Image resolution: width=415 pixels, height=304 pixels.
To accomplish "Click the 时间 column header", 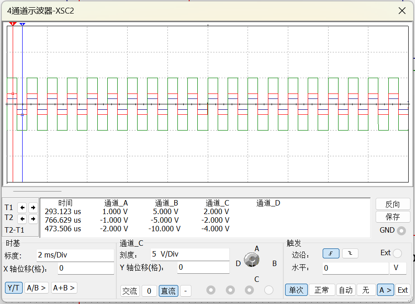I will (65, 203).
